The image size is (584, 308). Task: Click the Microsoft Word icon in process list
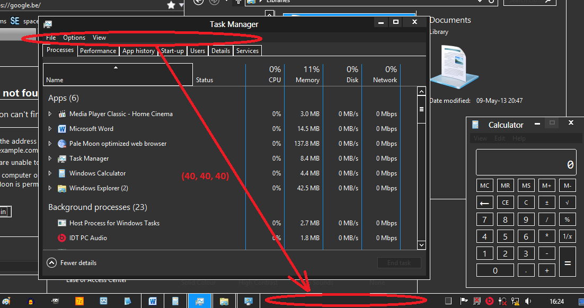62,129
